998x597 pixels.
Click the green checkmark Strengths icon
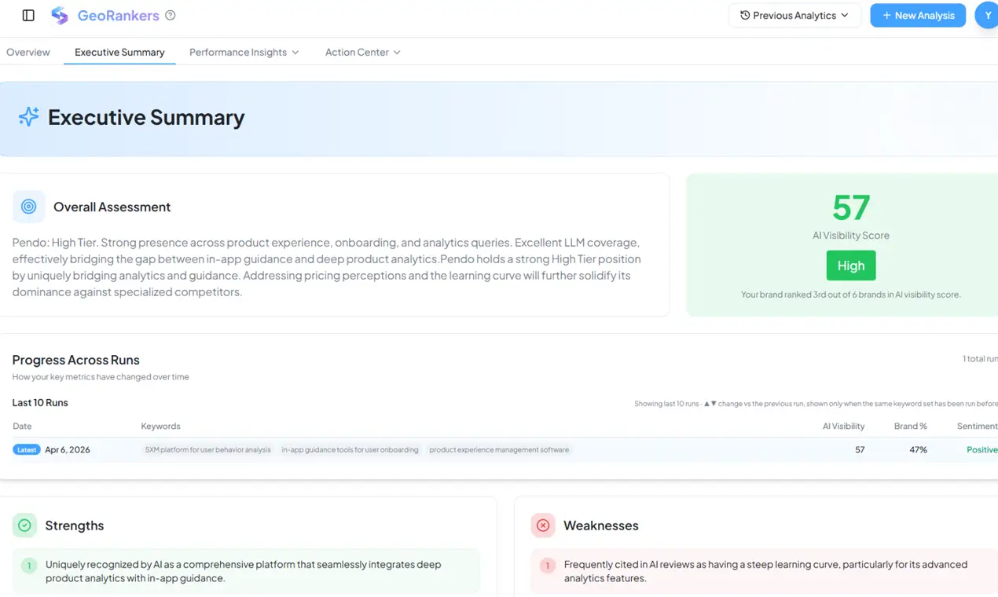tap(25, 526)
